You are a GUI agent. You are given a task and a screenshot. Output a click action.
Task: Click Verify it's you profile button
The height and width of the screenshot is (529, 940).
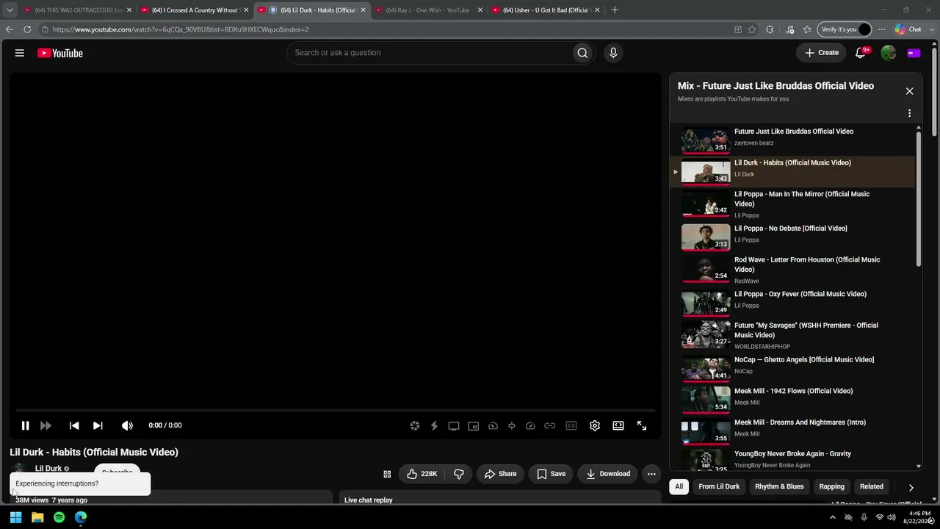pyautogui.click(x=845, y=29)
